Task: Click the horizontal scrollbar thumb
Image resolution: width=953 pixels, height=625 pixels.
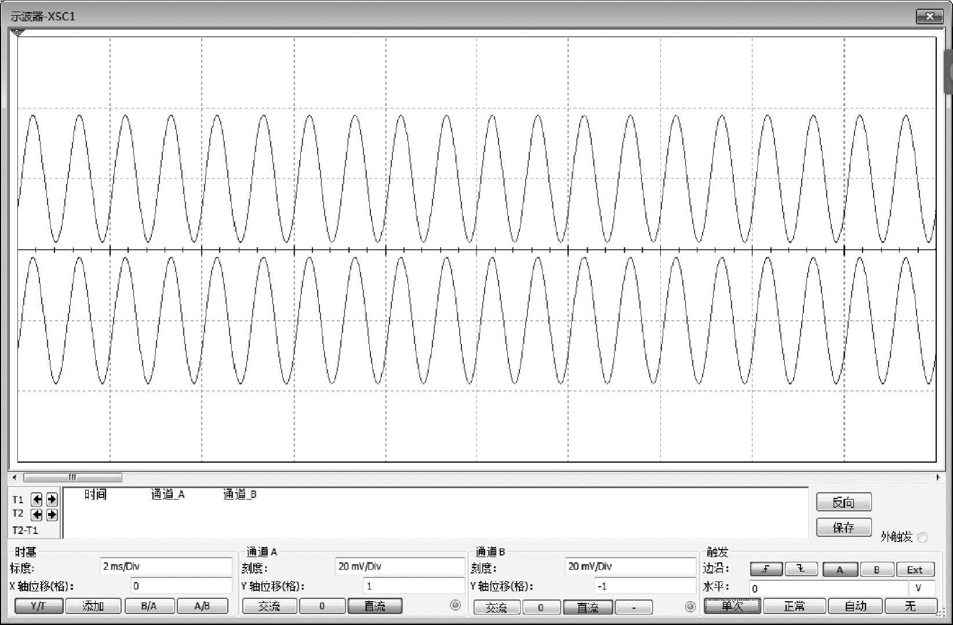Action: point(72,478)
